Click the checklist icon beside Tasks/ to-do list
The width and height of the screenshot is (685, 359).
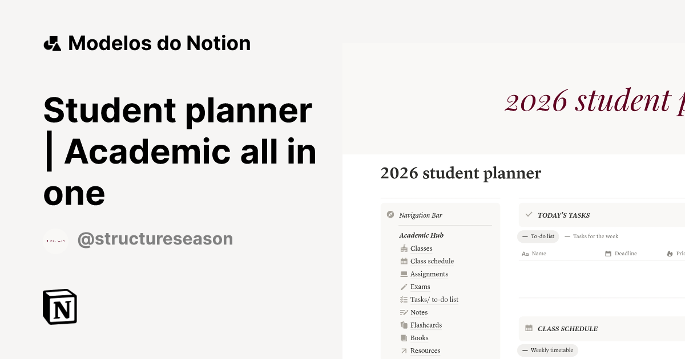click(404, 299)
